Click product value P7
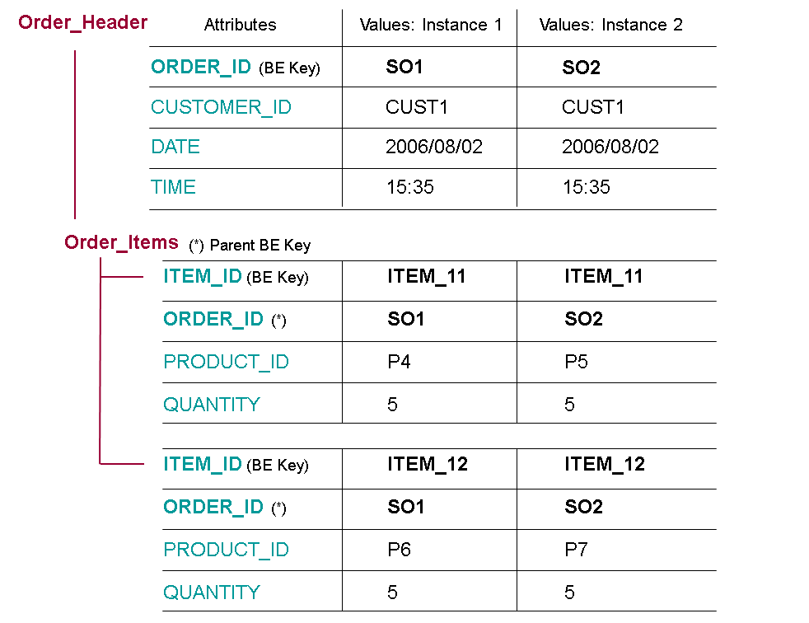The image size is (809, 623). click(x=576, y=550)
